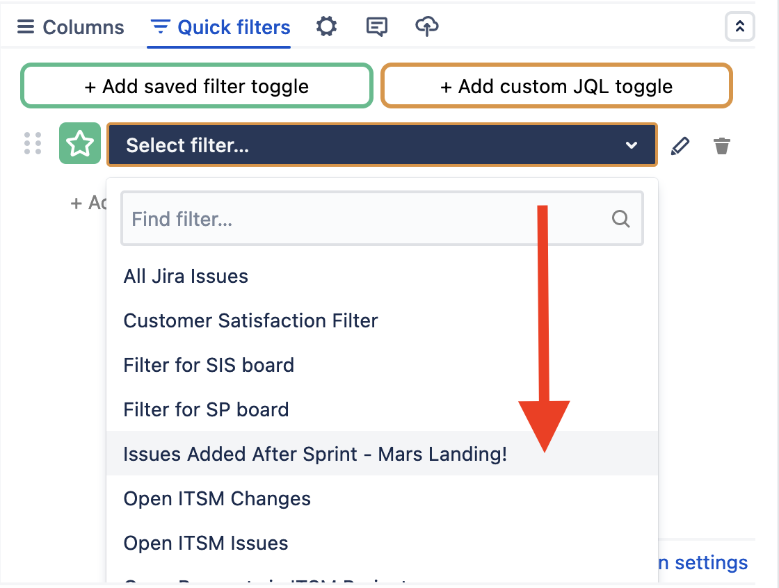Pick Issues Added After Sprint option

[x=315, y=455]
